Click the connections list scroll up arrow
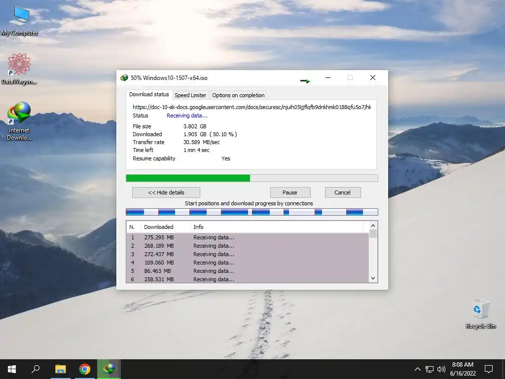This screenshot has width=505, height=379. tap(373, 226)
